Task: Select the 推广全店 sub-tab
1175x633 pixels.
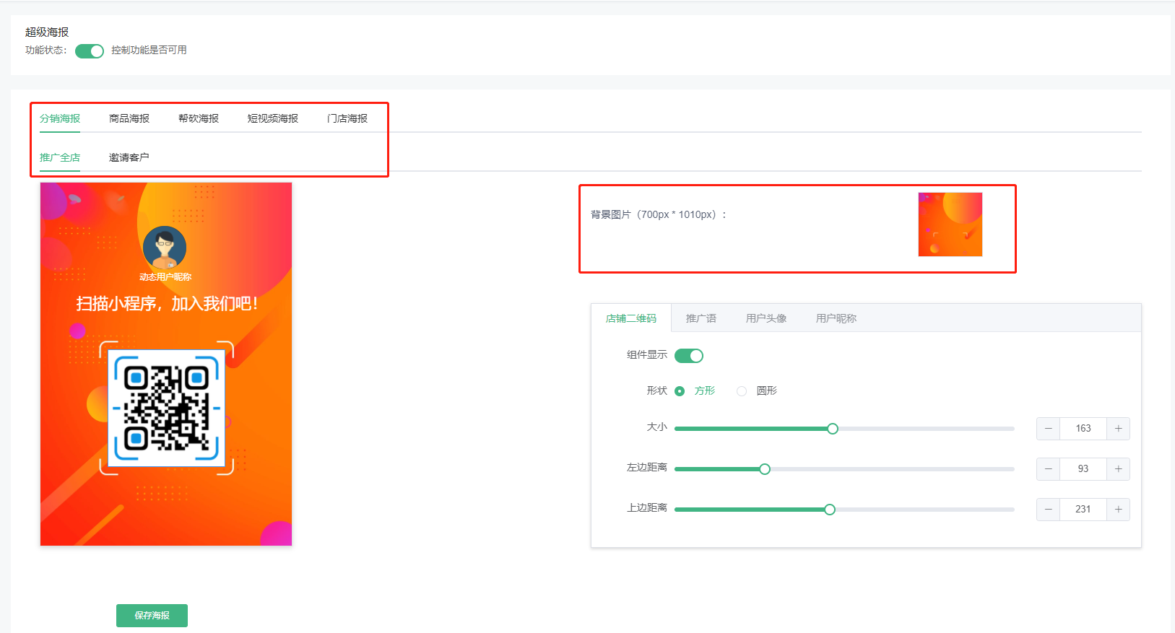Action: 60,157
